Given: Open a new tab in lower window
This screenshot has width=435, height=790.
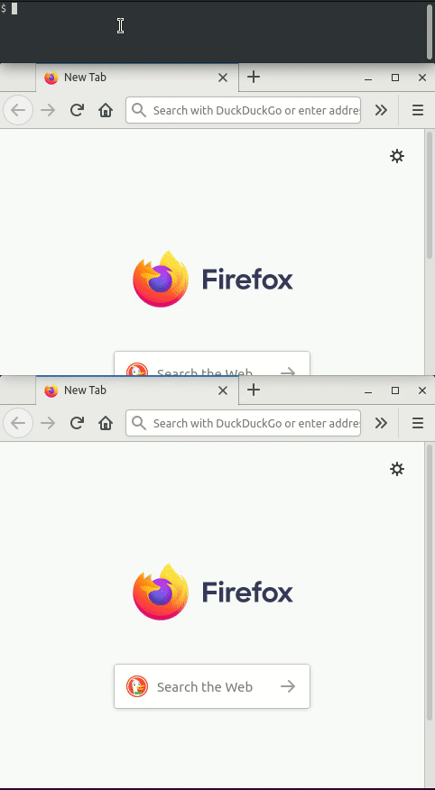Looking at the screenshot, I should (254, 390).
